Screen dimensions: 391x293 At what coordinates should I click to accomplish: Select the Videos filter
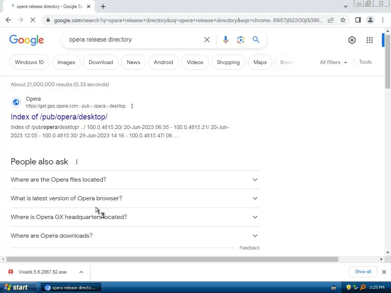(x=195, y=62)
